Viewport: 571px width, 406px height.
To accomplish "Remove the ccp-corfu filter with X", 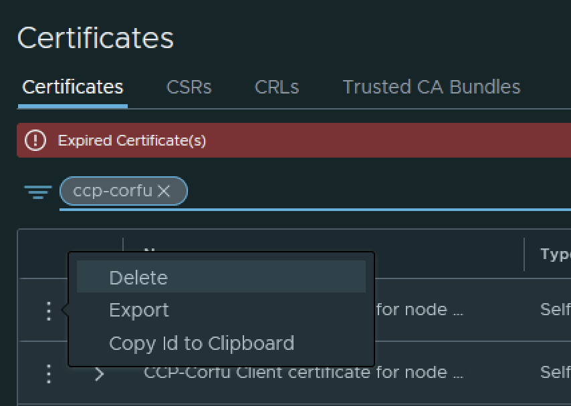I will coord(164,190).
